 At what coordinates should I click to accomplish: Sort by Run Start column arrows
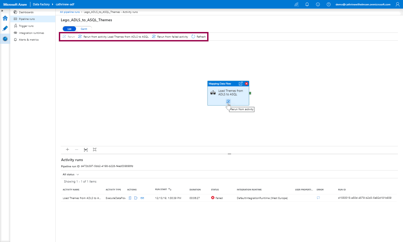click(170, 190)
